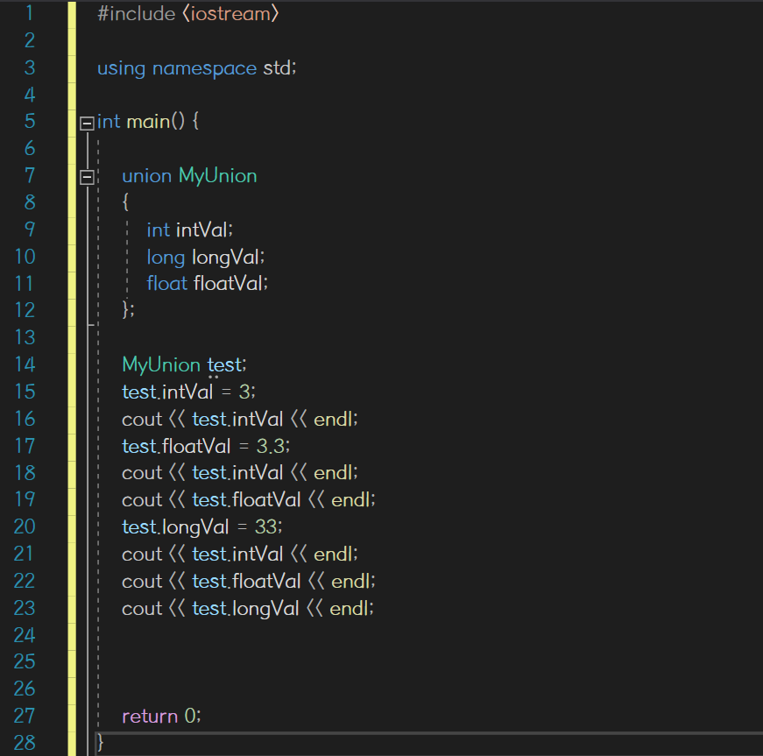The image size is (763, 756).
Task: Click line number 28 in the gutter
Action: (25, 742)
